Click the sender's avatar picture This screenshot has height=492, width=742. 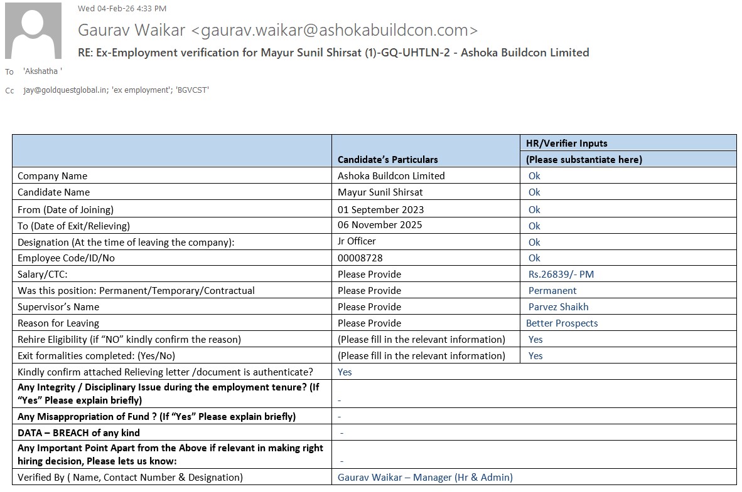[x=33, y=31]
